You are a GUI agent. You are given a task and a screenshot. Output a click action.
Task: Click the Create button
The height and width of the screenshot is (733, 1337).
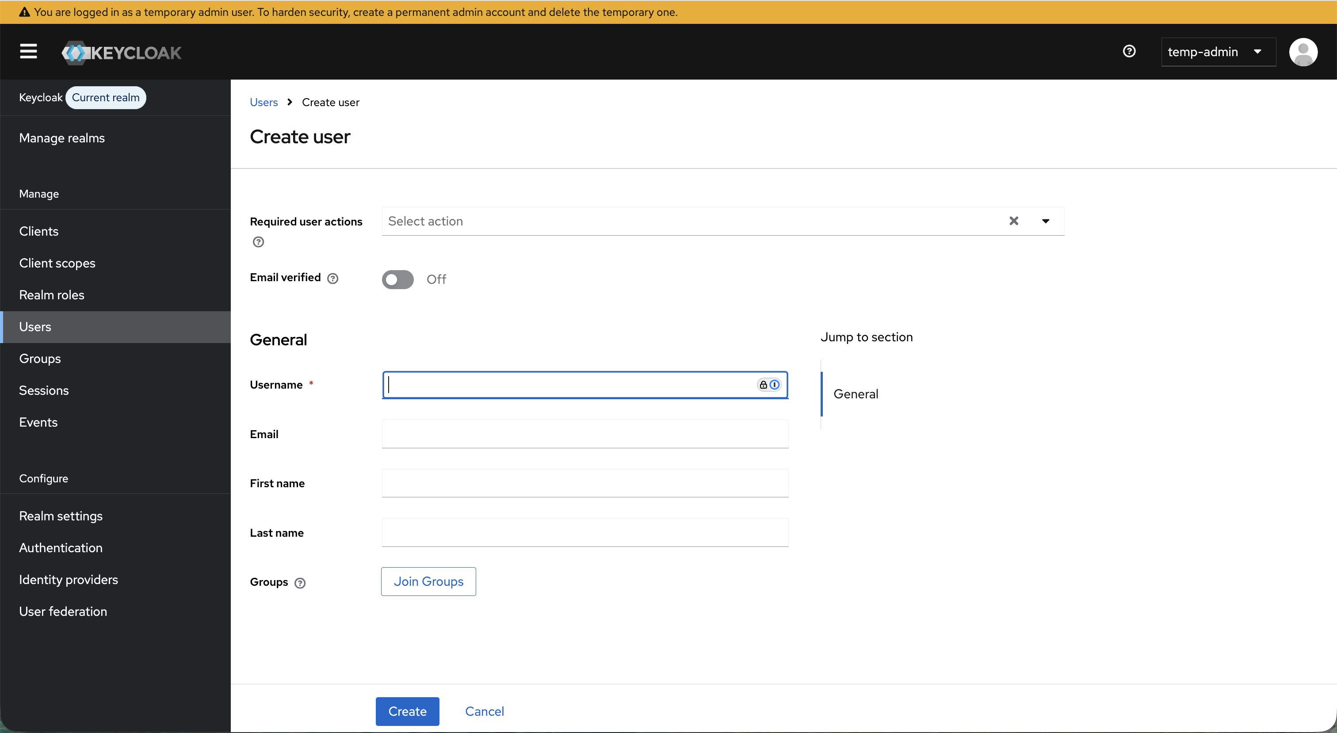(x=407, y=711)
